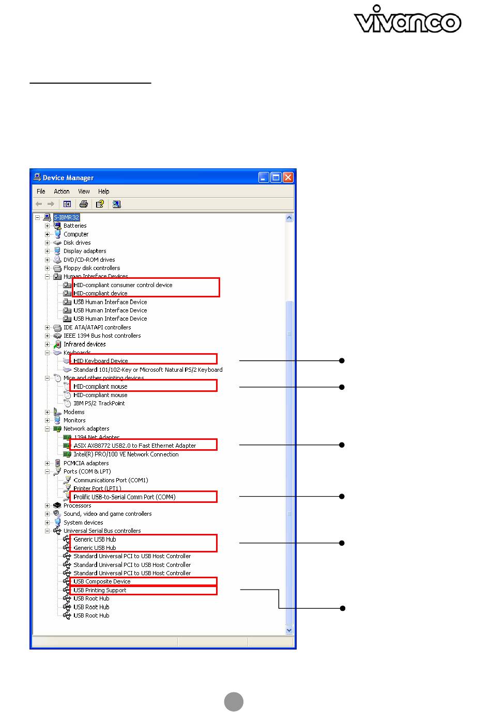This screenshot has height=712, width=491.
Task: Select the HID Keyboard Device entry
Action: (x=101, y=361)
